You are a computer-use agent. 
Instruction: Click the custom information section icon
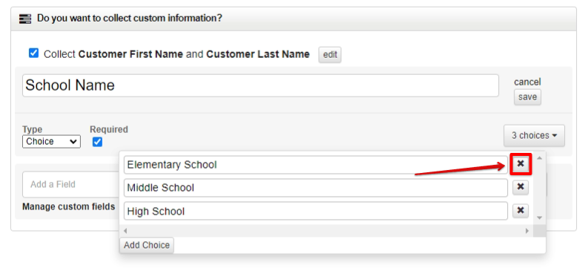tap(25, 18)
